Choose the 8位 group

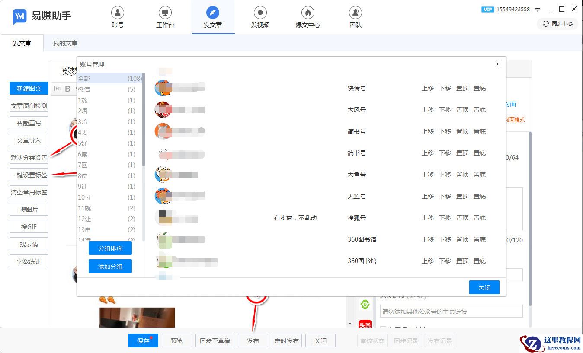[110, 176]
